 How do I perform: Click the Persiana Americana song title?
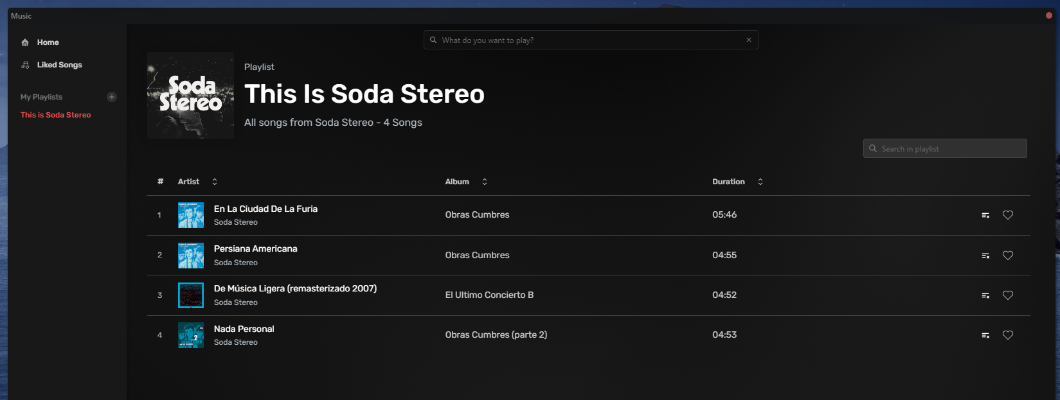pos(255,248)
